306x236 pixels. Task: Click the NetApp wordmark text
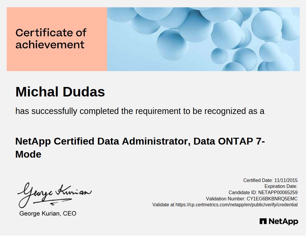click(x=283, y=221)
